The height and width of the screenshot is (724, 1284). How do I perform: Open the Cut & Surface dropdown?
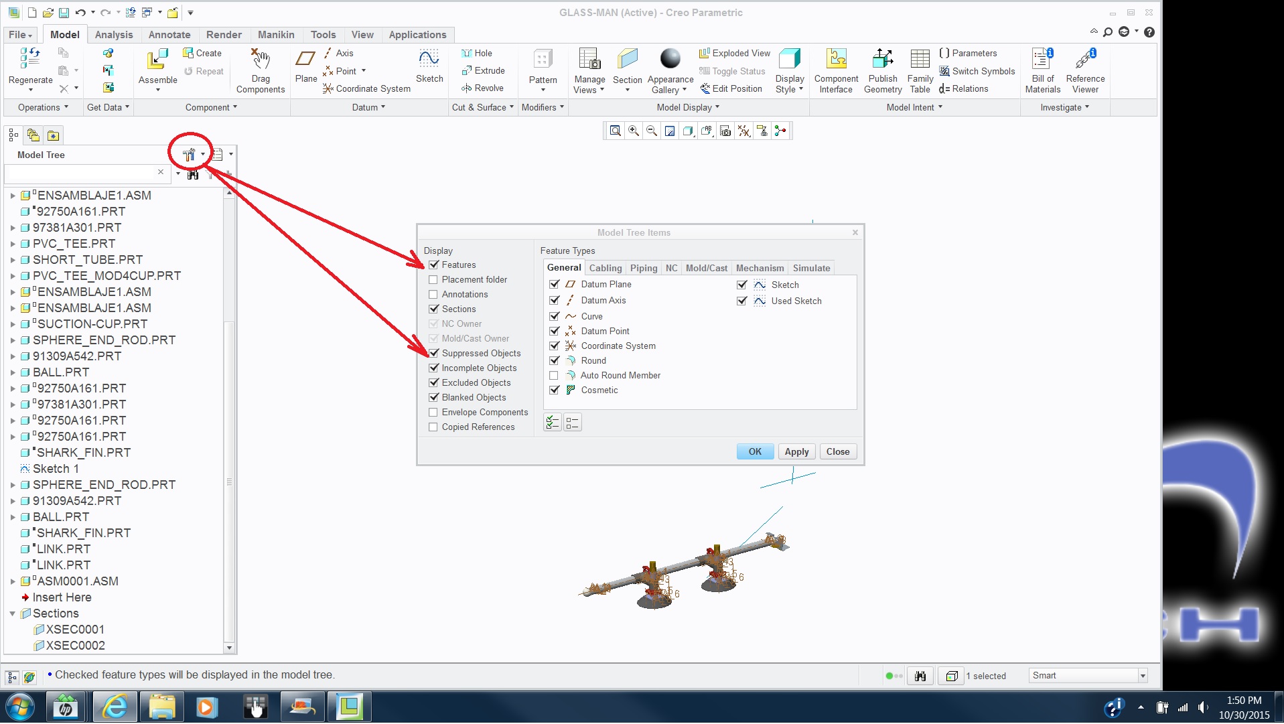(483, 107)
